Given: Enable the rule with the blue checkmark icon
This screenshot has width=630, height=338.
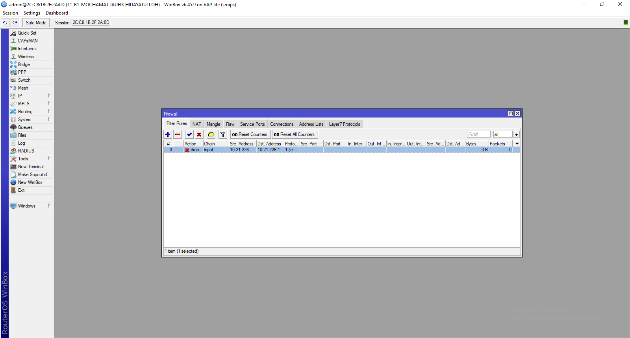Looking at the screenshot, I should [189, 134].
